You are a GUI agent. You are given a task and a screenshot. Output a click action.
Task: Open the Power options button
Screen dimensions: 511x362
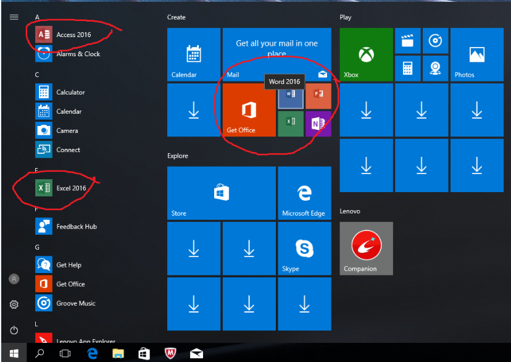point(14,330)
